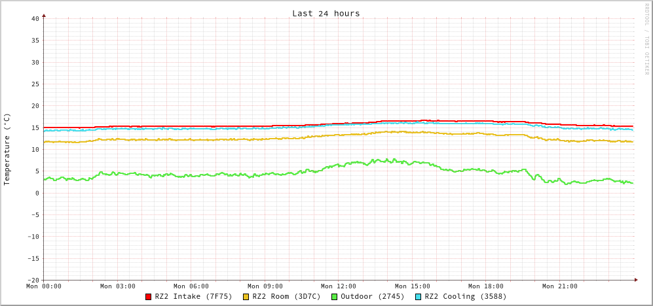Click the Mon 00:00 time axis label
The height and width of the screenshot is (306, 653).
point(44,286)
